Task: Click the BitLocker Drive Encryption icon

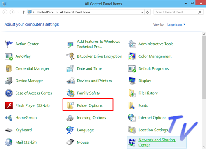Action: pyautogui.click(x=70, y=56)
